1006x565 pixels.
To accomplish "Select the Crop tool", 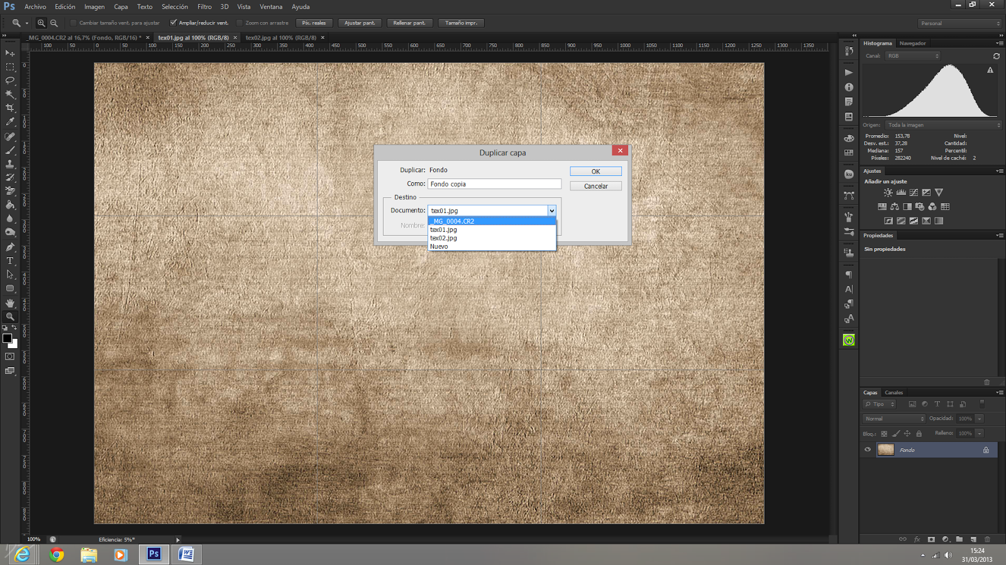I will 10,108.
